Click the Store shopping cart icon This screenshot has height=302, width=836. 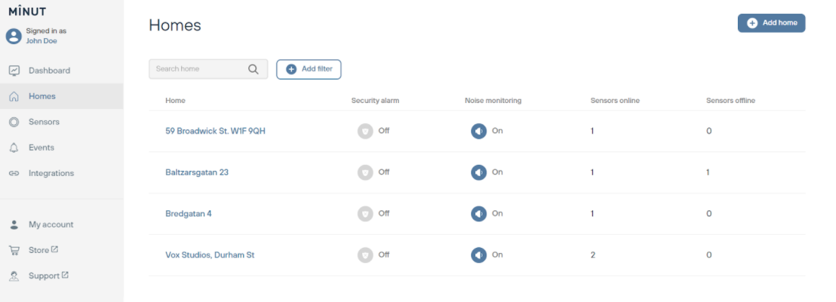14,250
